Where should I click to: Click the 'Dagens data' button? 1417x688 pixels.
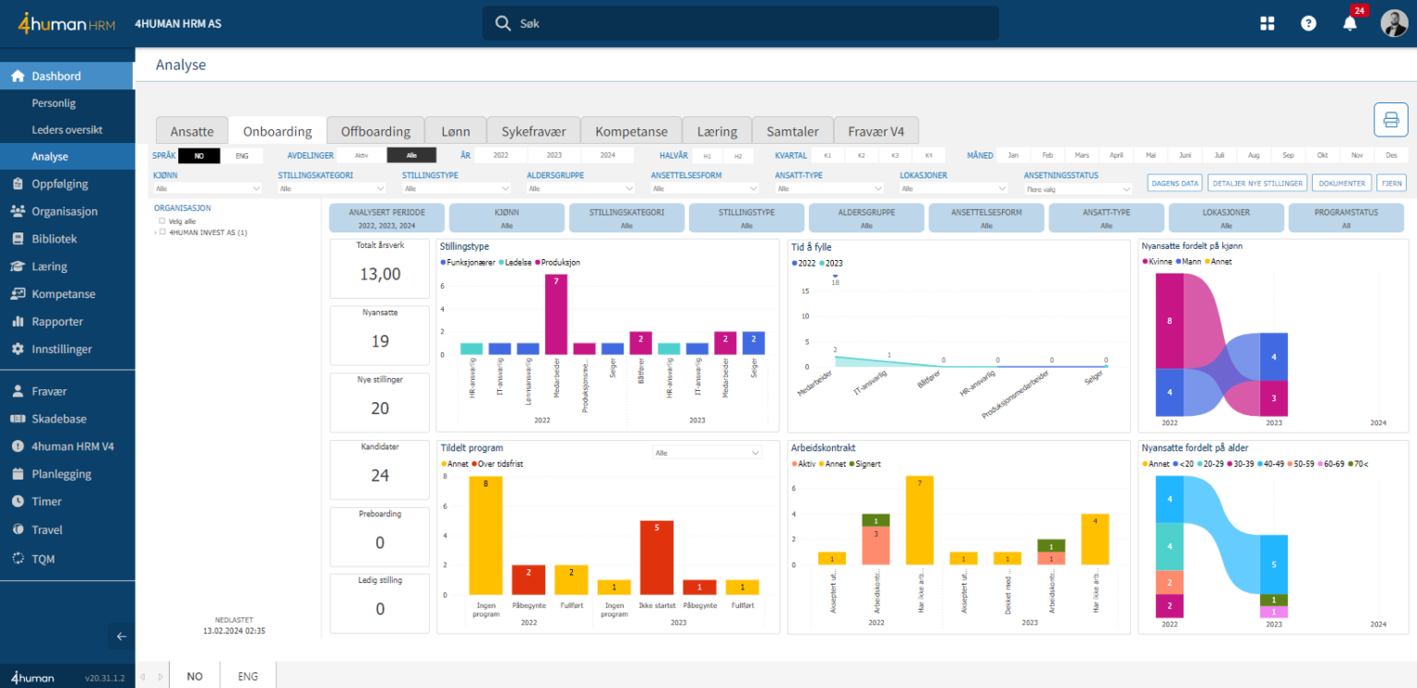1175,184
